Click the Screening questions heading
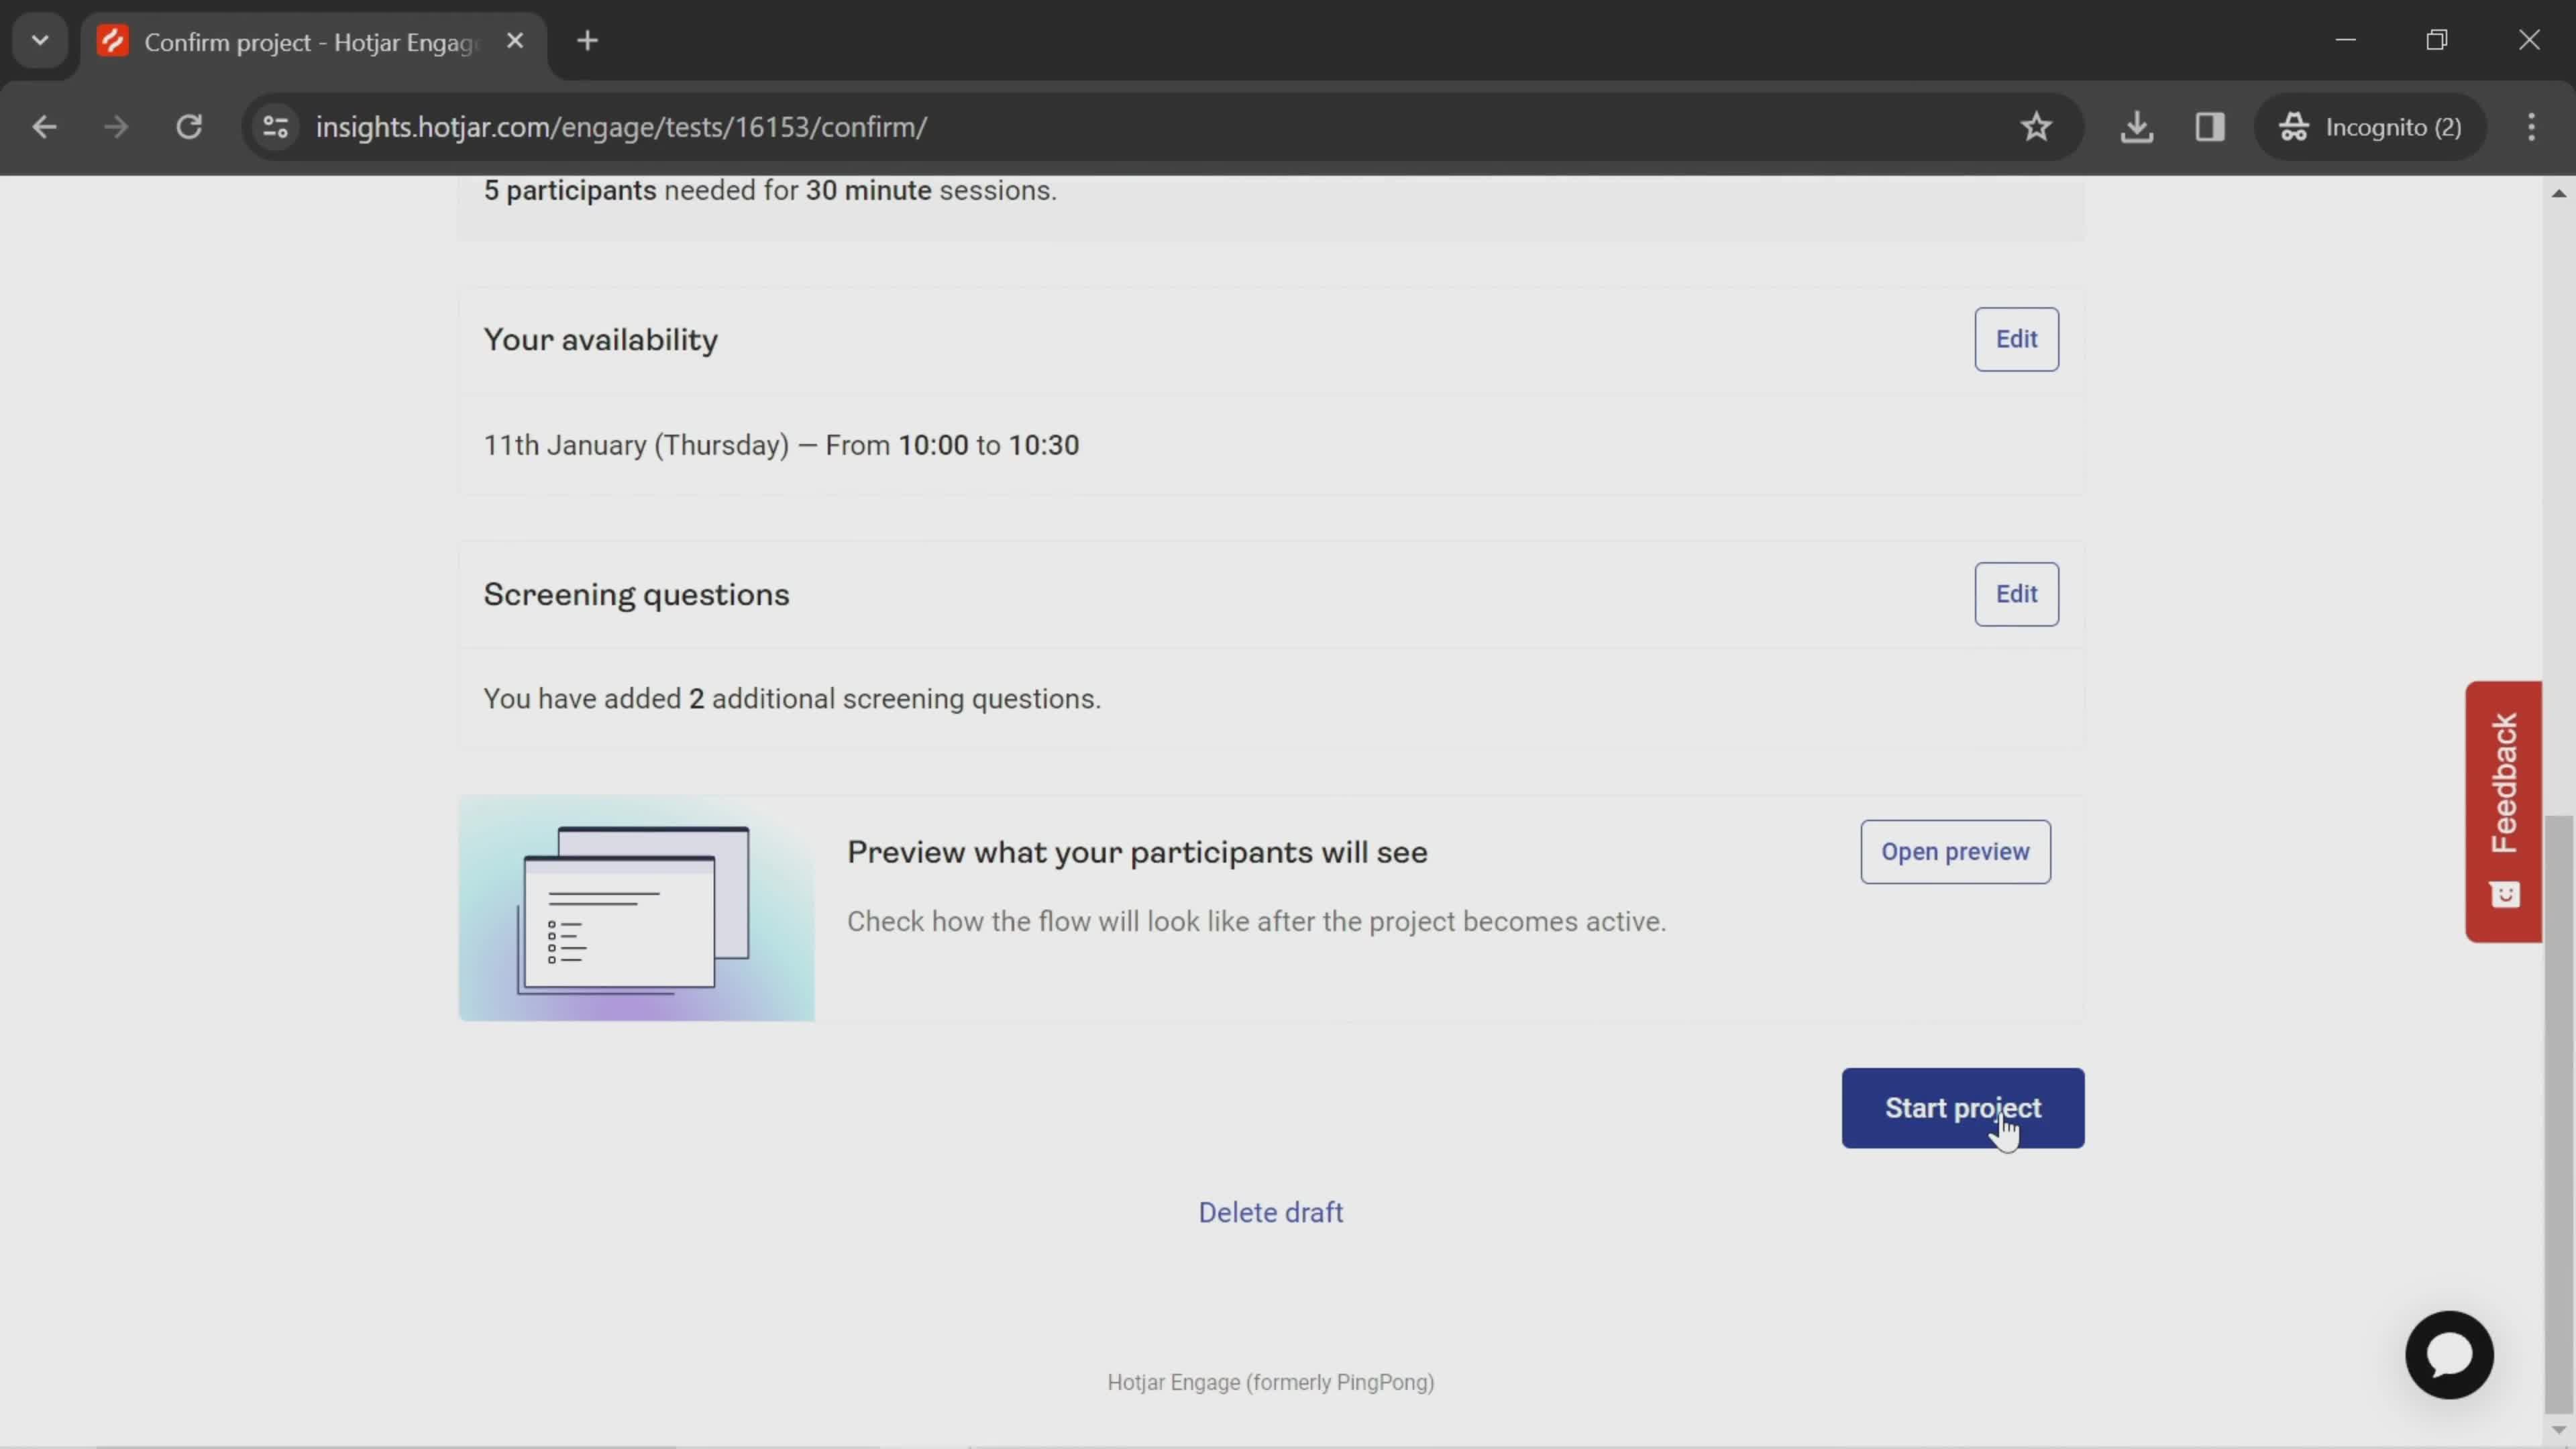 [x=636, y=595]
